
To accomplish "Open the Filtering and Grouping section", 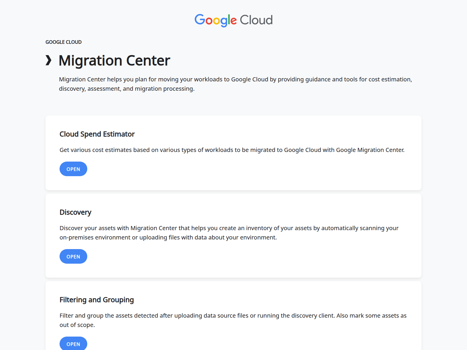I will coord(73,344).
